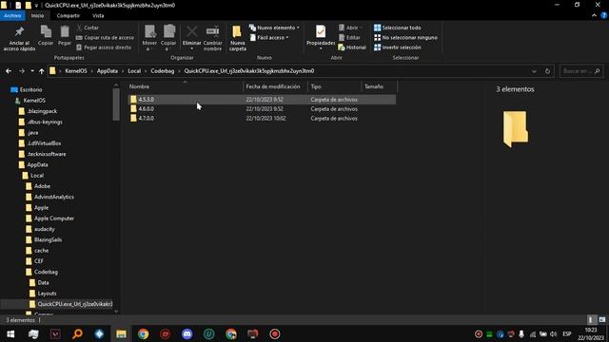Screen dimensions: 609x342
Task: Switch to details view in status bar
Action: [590, 320]
